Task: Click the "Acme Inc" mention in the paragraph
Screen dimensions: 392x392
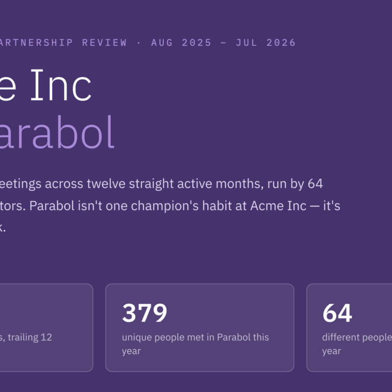Action: coord(278,206)
